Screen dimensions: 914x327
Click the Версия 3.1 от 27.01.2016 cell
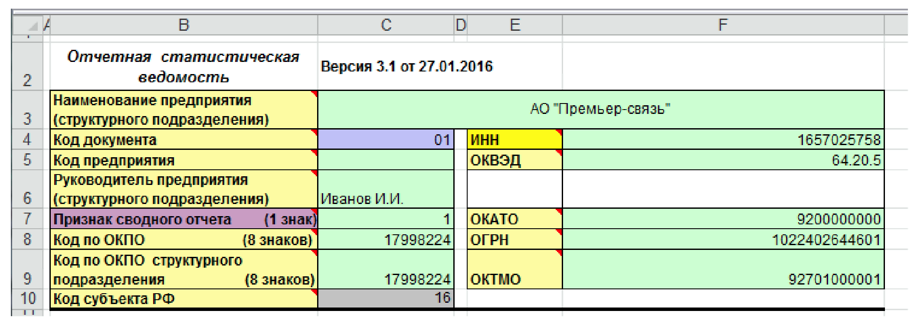click(x=406, y=66)
